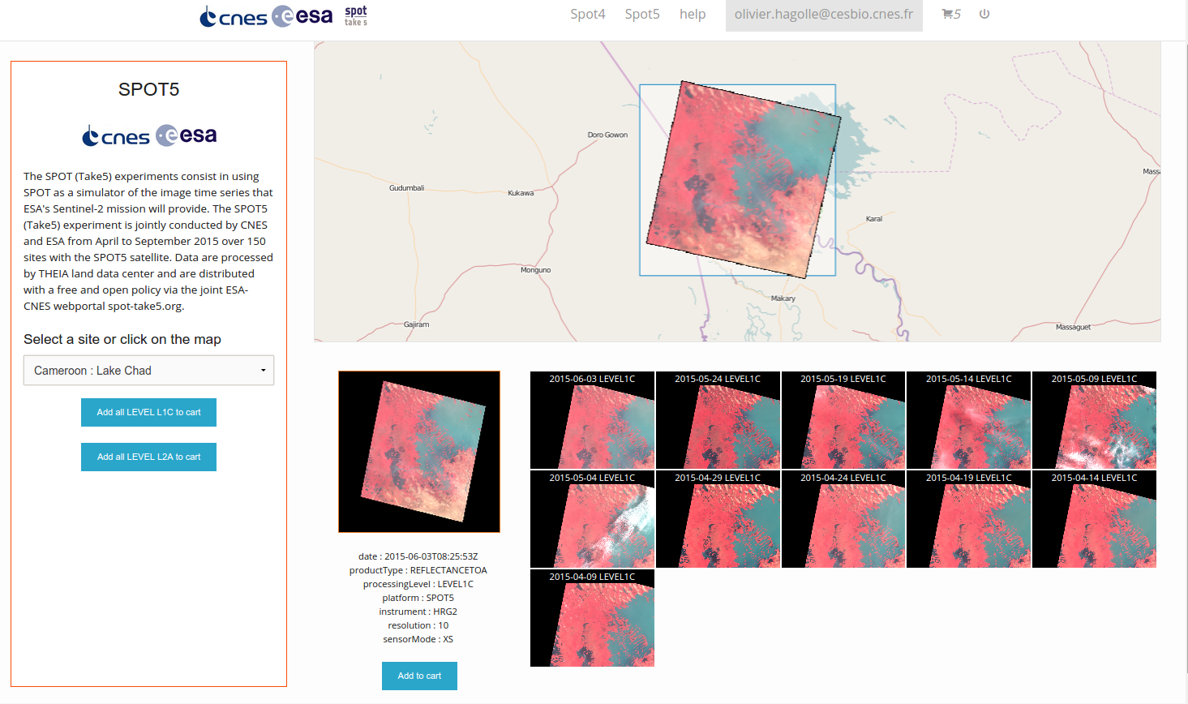Click the Karal label on the map
This screenshot has height=704, width=1188.
point(873,218)
